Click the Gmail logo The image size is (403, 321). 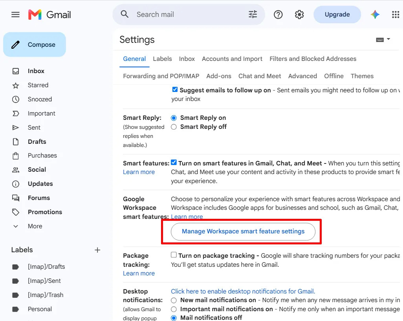tap(49, 15)
